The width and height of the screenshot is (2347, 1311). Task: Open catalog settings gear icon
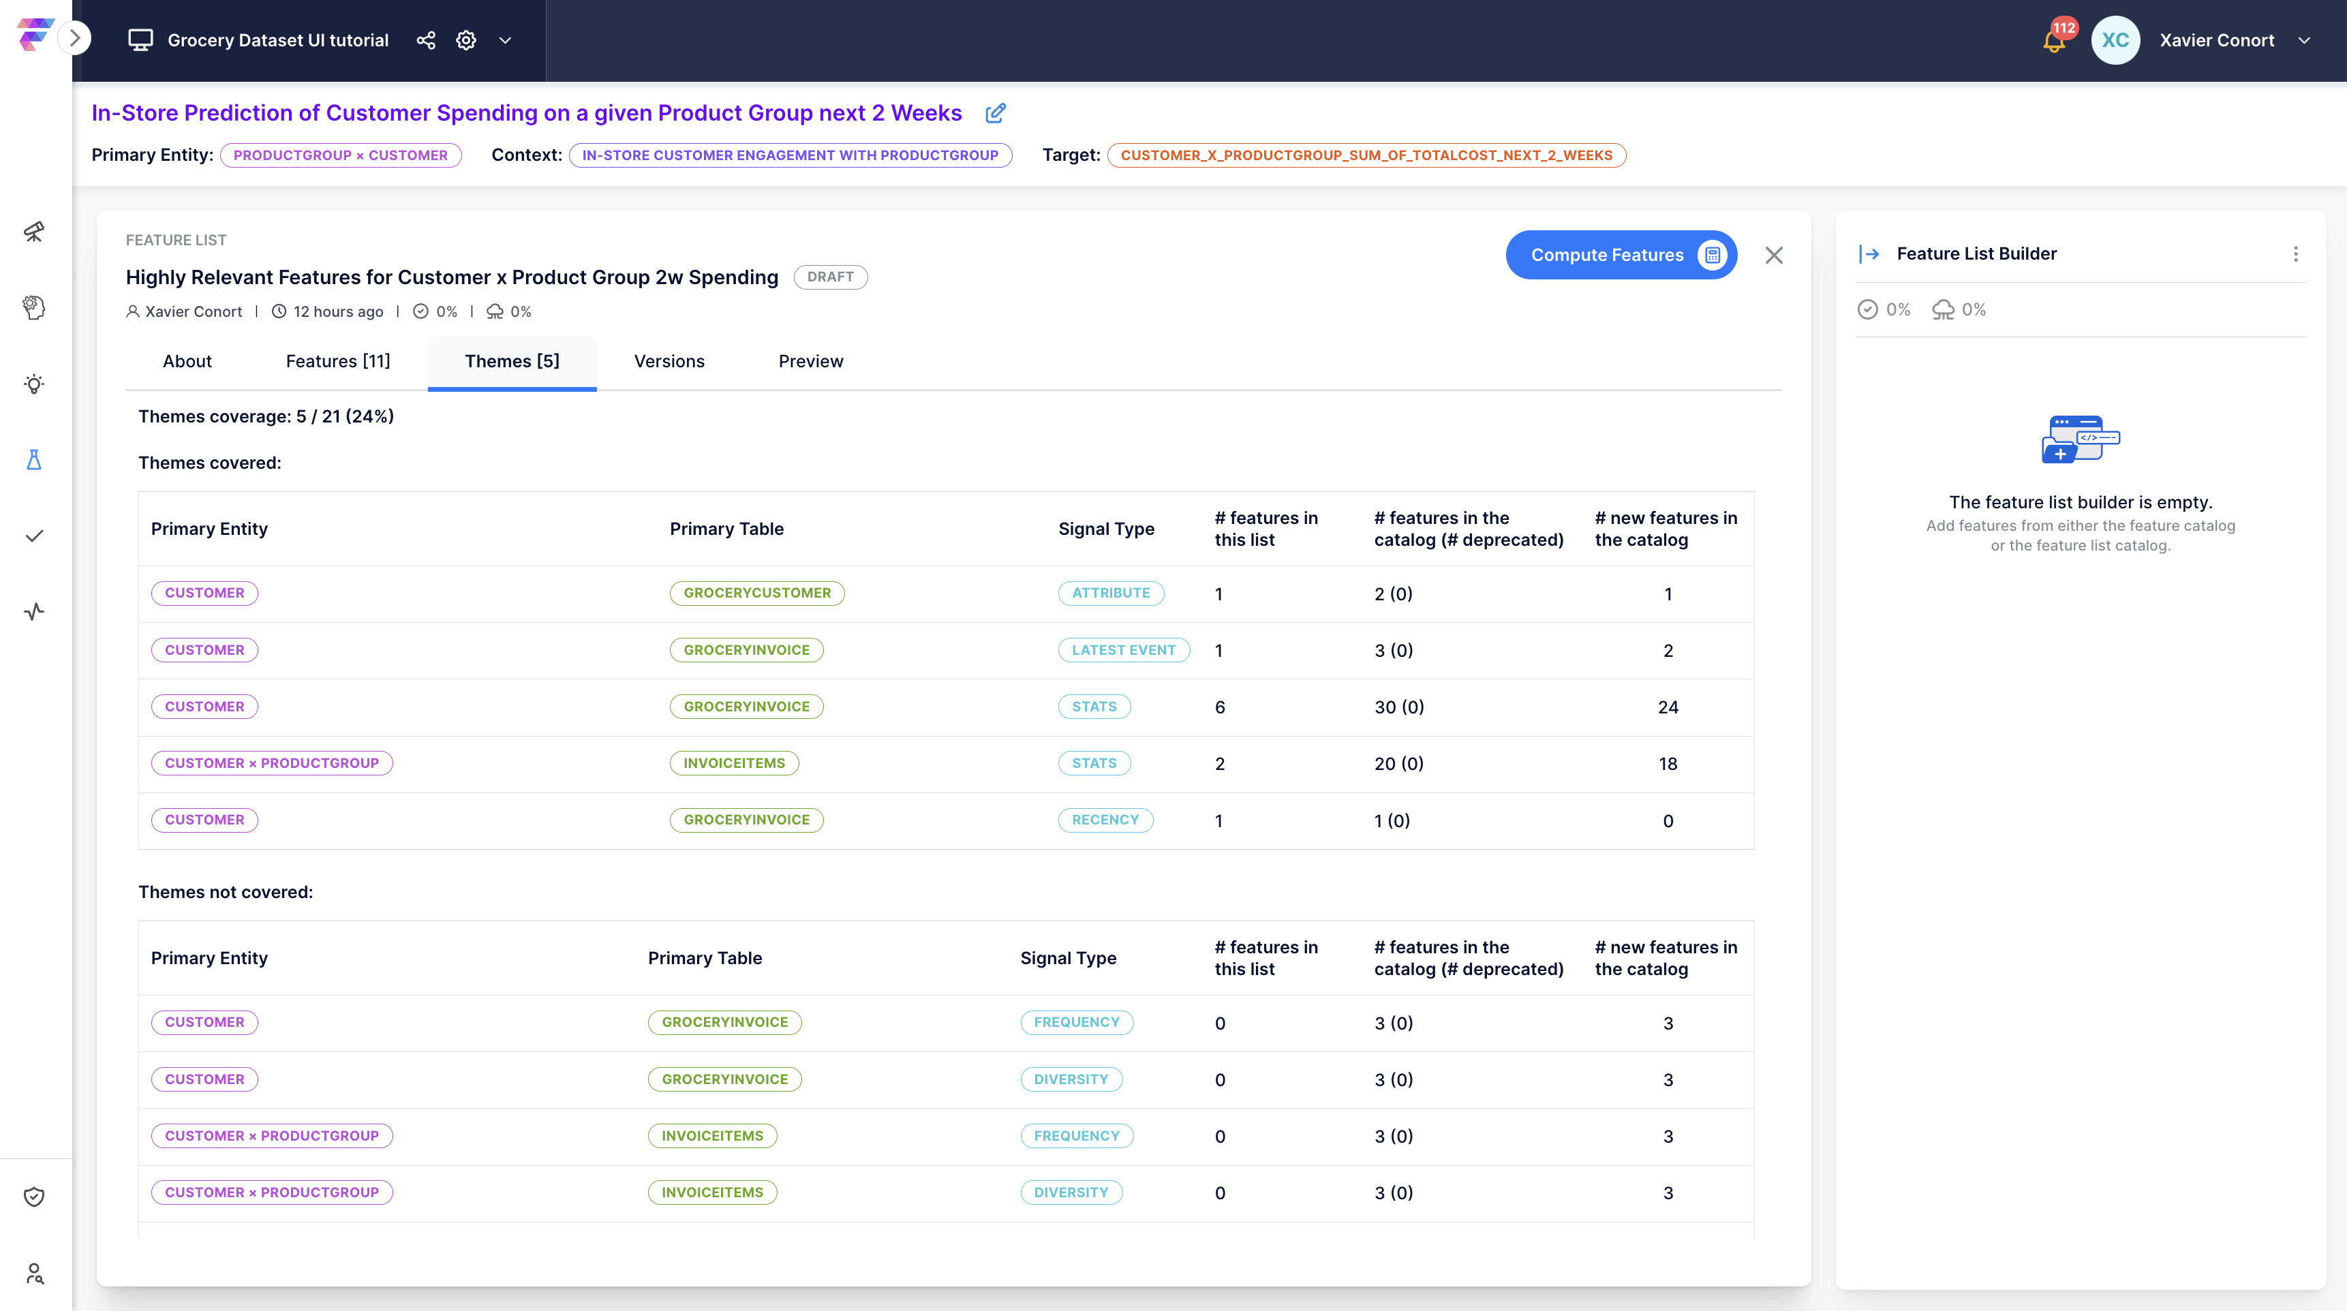465,40
